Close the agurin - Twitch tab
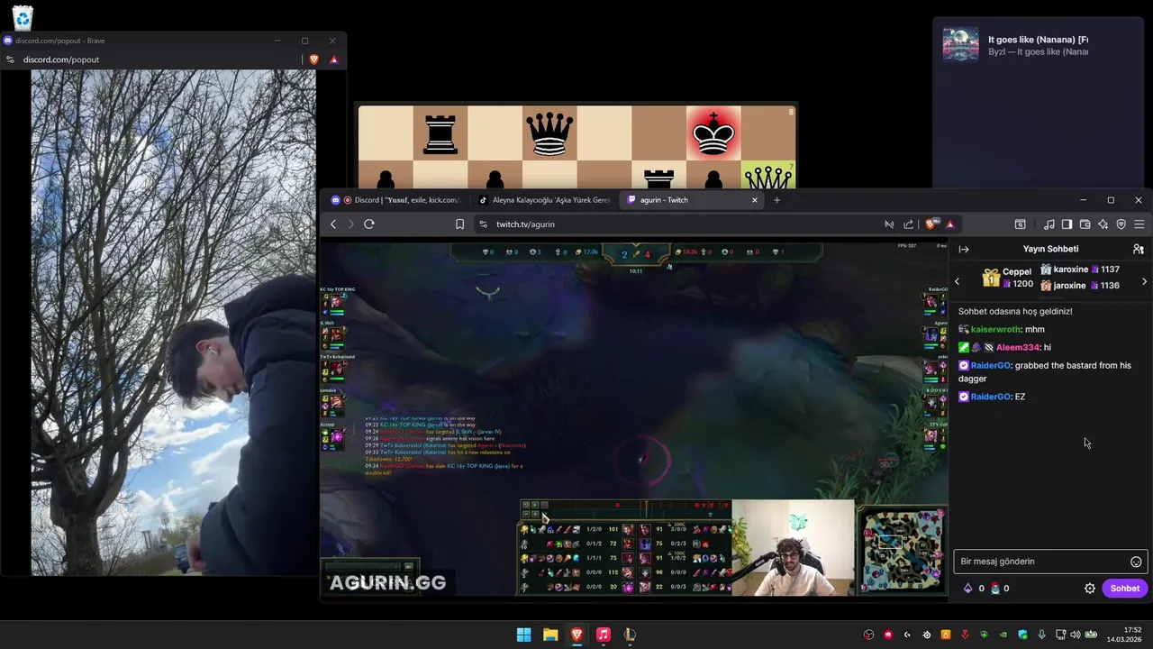Image resolution: width=1153 pixels, height=649 pixels. click(x=755, y=200)
